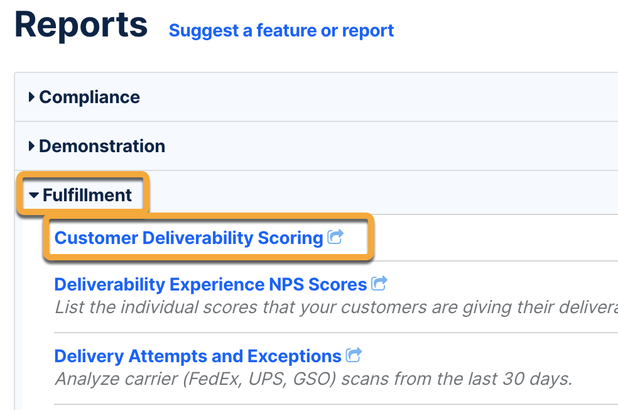Select the Compliance category label
This screenshot has width=618, height=410.
pos(89,97)
